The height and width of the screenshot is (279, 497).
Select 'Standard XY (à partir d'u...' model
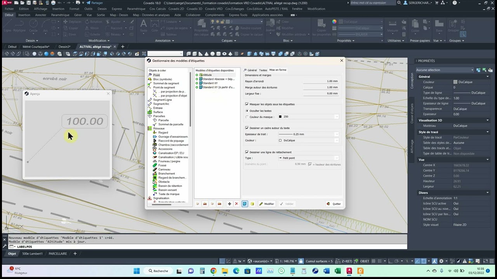click(219, 87)
